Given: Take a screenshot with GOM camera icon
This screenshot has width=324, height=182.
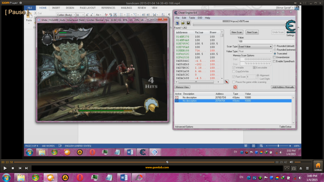Looking at the screenshot, I should (294, 168).
